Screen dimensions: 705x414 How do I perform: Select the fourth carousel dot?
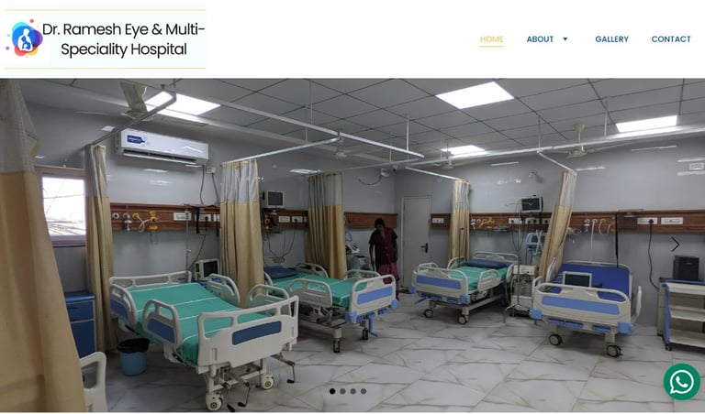click(x=364, y=391)
